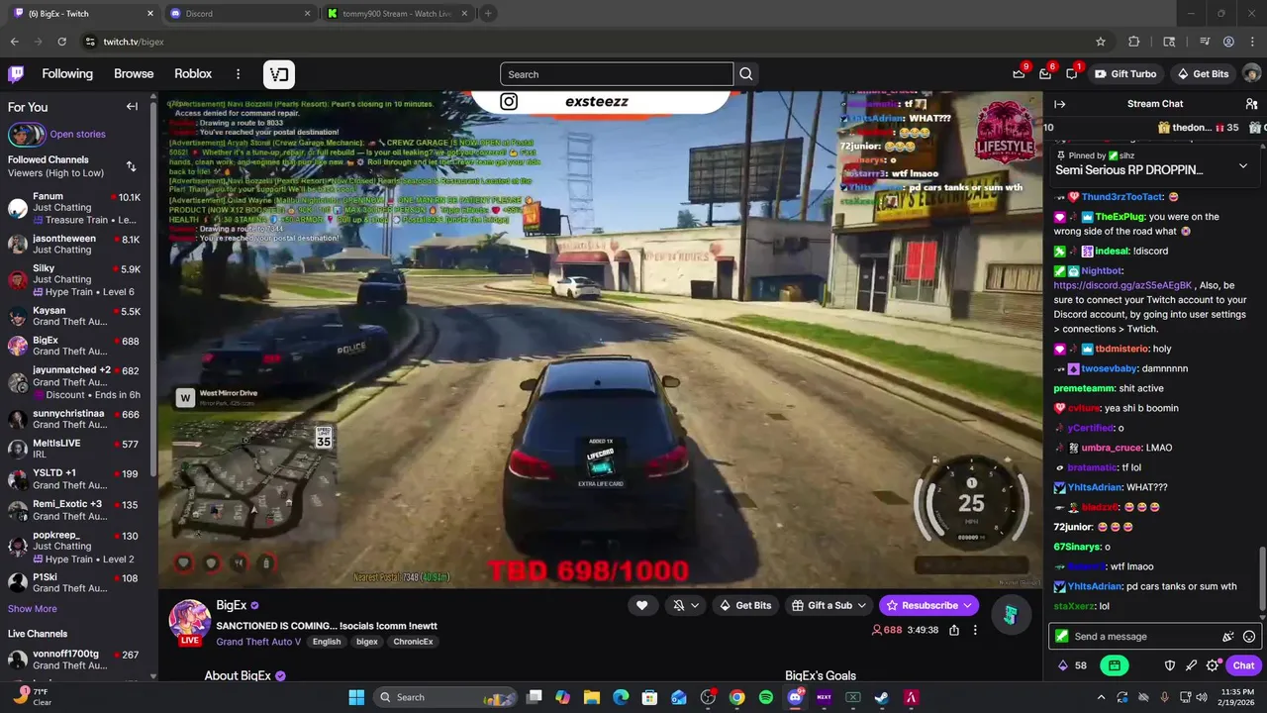
Task: Open Prime loot crown icon
Action: tap(1019, 74)
